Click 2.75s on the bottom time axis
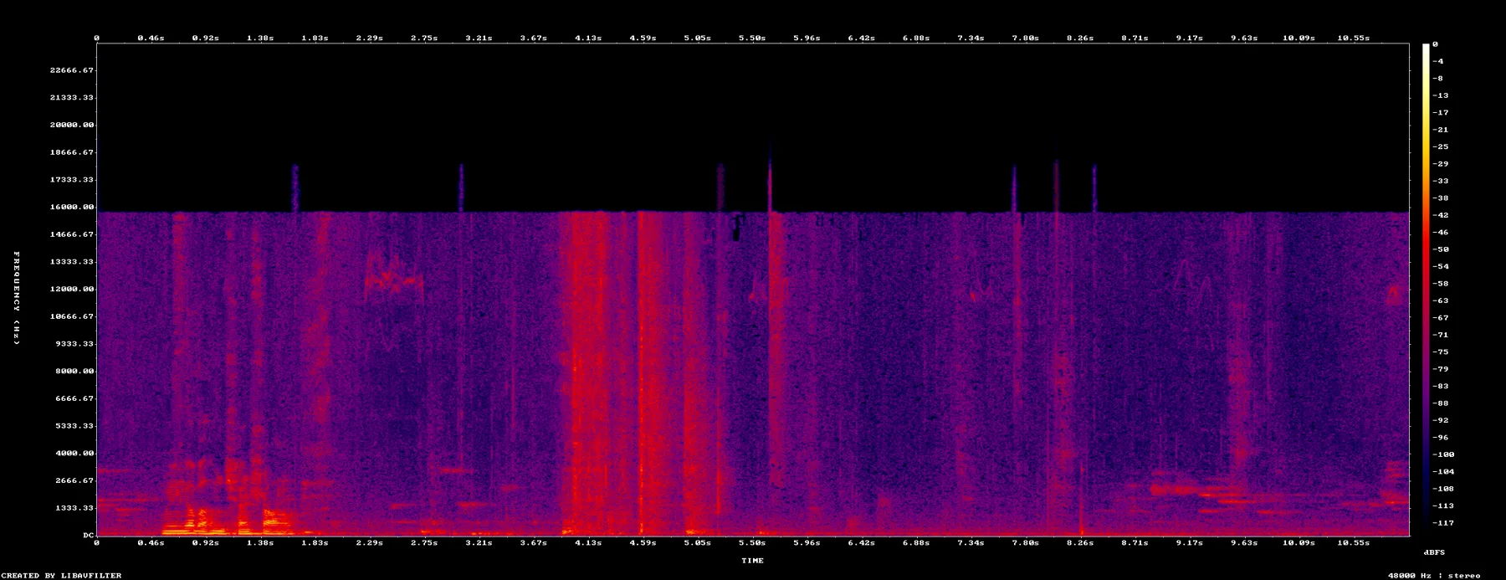The image size is (1506, 580). tap(424, 543)
